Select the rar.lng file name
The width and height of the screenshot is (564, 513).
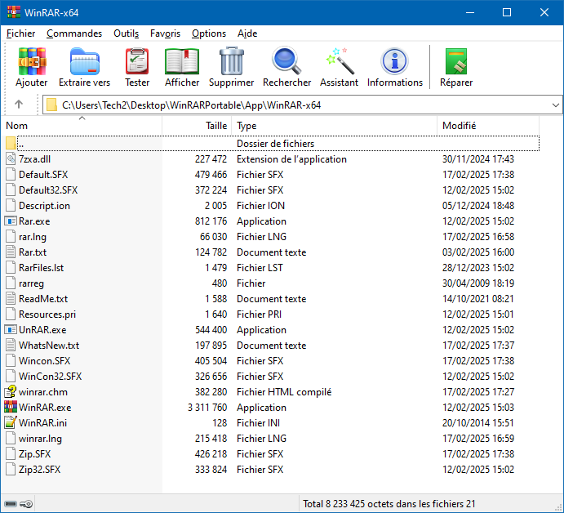pos(33,237)
